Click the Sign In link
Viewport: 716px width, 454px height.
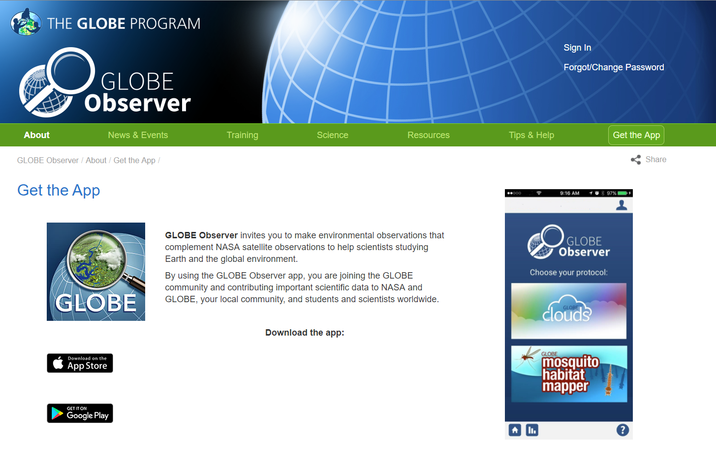click(577, 48)
